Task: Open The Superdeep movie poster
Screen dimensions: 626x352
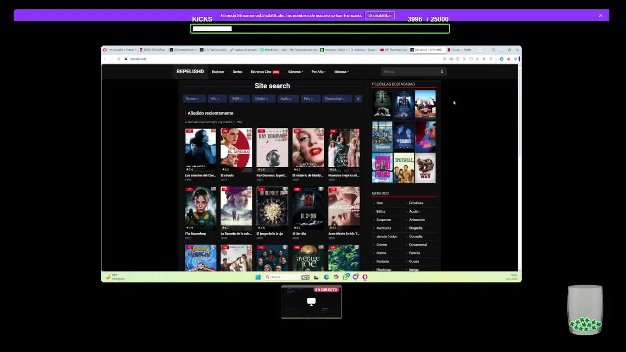Action: pos(201,208)
